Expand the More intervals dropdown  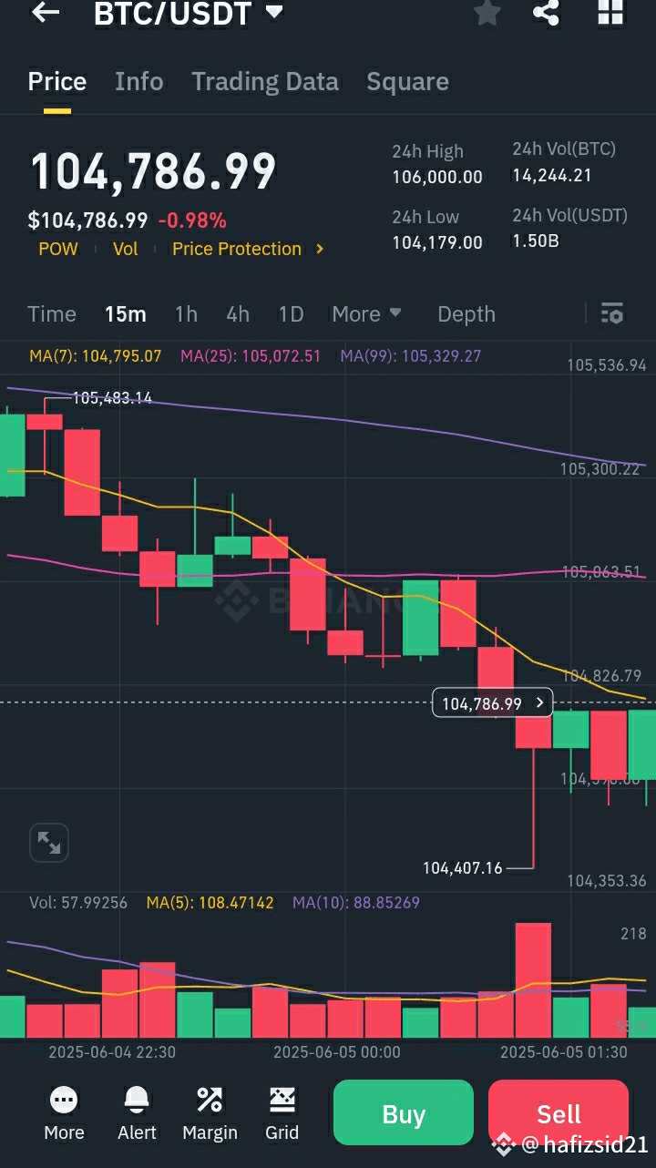click(x=366, y=314)
